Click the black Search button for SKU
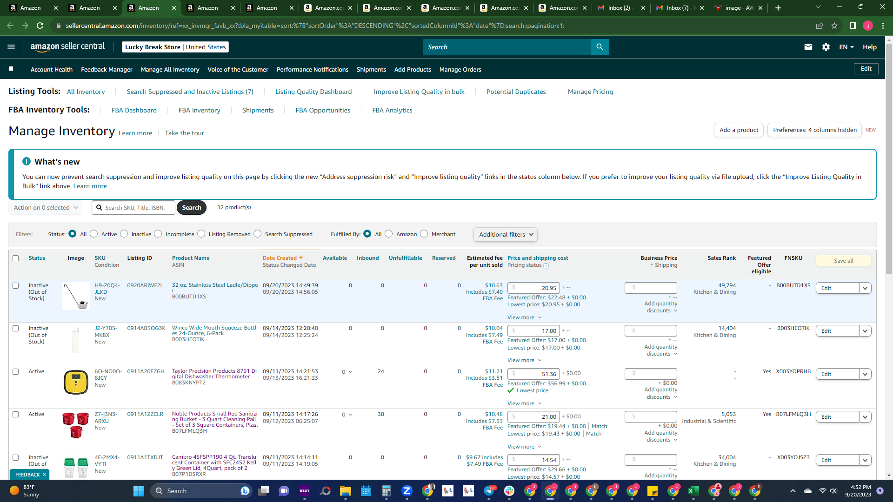893x502 pixels. pos(192,208)
